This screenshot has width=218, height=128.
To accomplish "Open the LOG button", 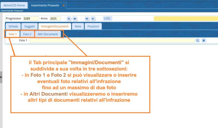I will 107,19.
